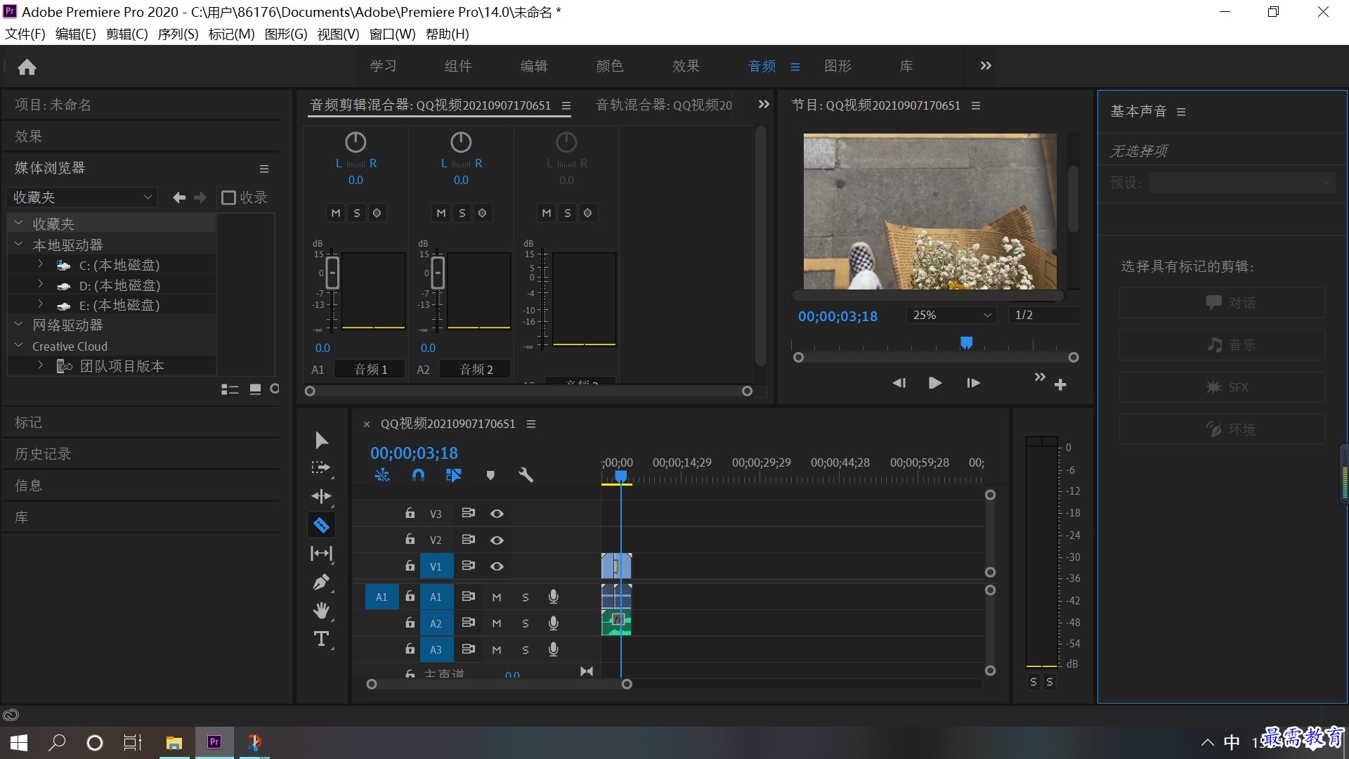Screen dimensions: 1349x759
Task: Step back one frame in Program monitor
Action: point(899,383)
